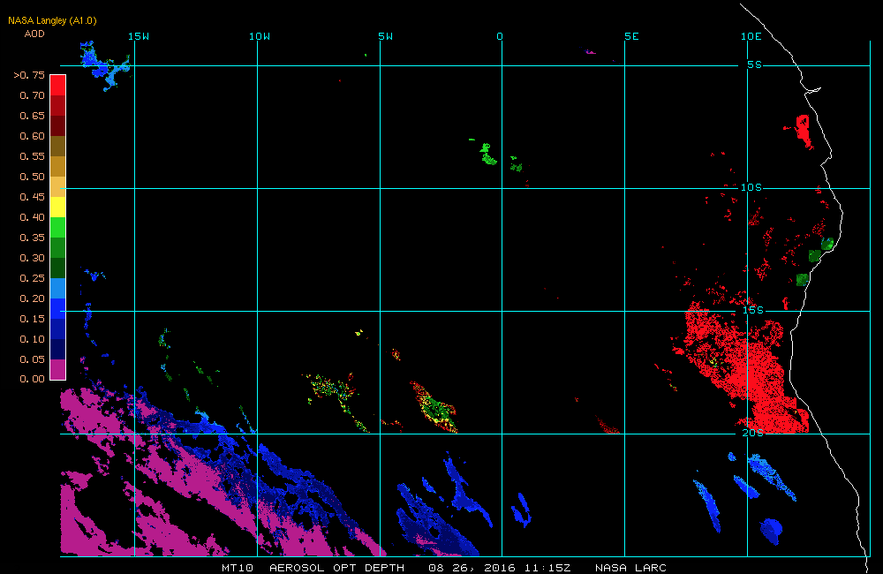The height and width of the screenshot is (574, 883).
Task: Click the 0.45 legend value
Action: click(x=32, y=197)
